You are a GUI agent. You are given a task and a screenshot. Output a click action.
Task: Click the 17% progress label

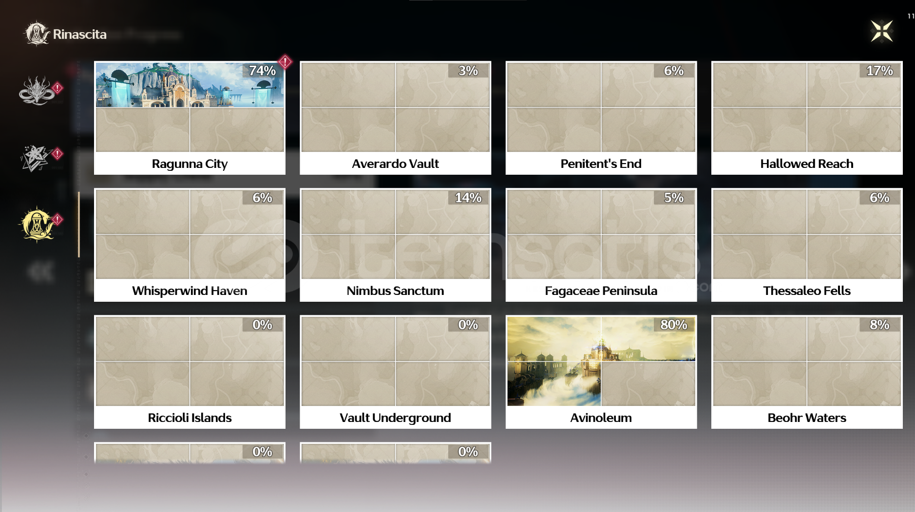[879, 71]
